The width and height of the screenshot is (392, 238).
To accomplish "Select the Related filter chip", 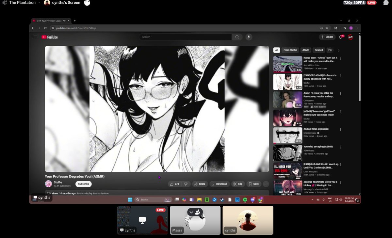I will click(319, 50).
